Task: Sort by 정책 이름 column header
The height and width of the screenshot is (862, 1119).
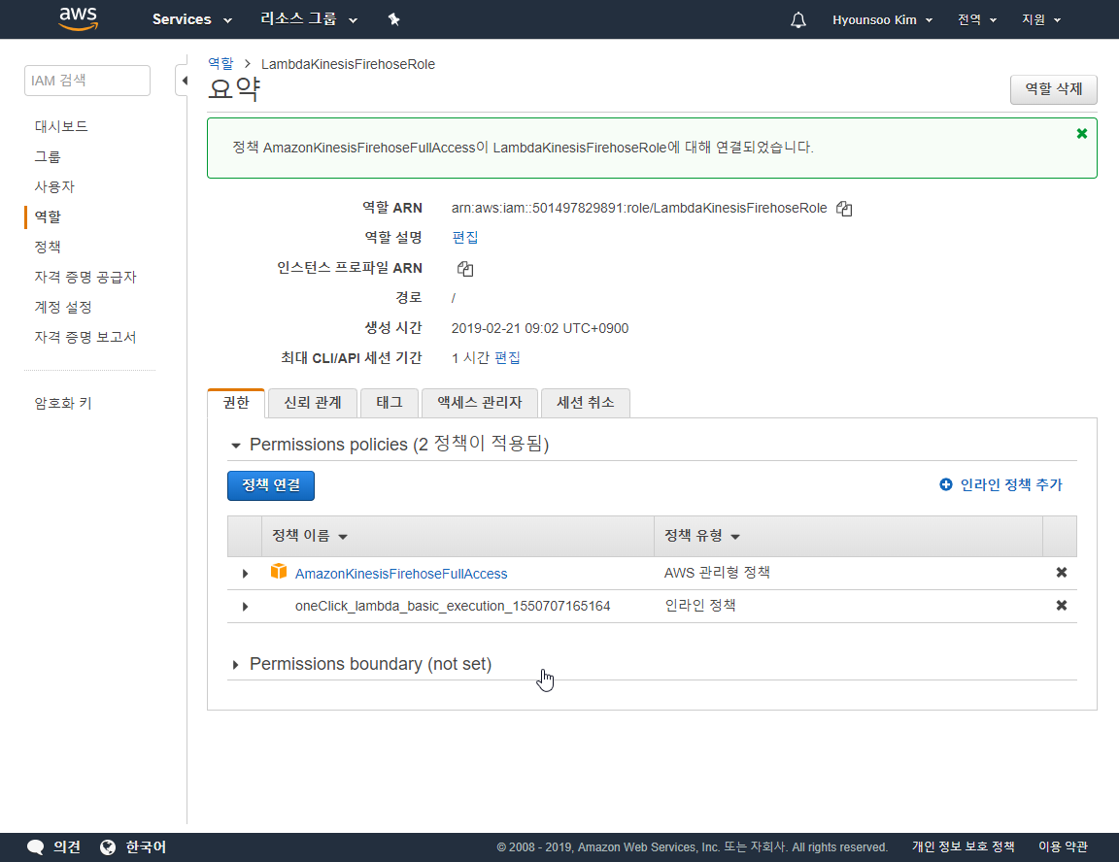Action: click(310, 536)
